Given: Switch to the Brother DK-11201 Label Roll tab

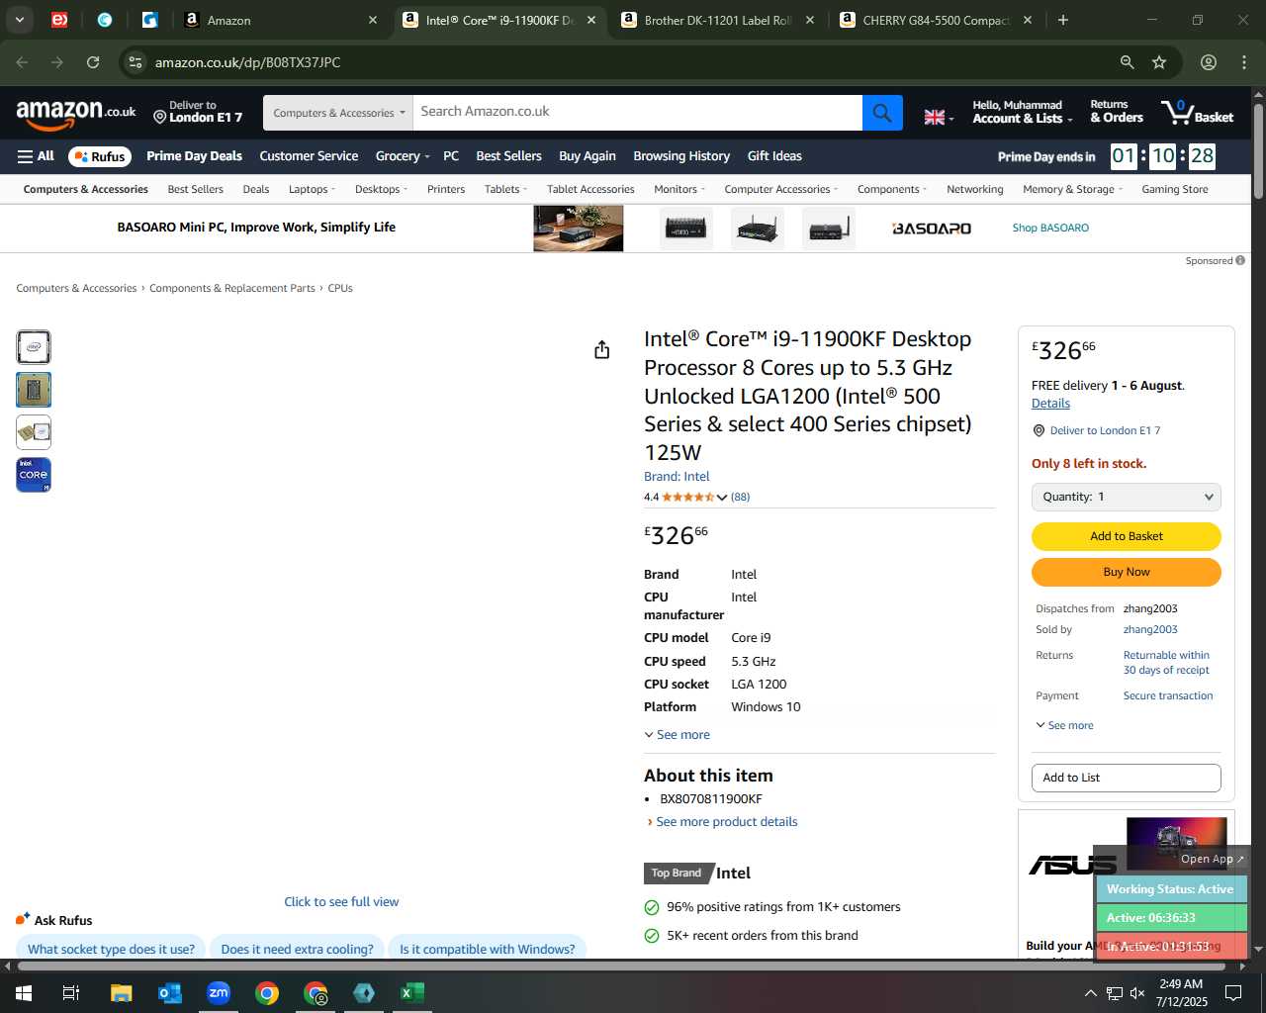Looking at the screenshot, I should 718,20.
